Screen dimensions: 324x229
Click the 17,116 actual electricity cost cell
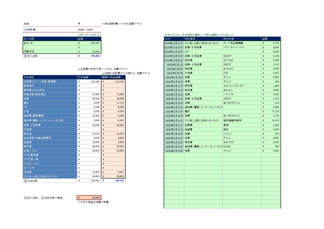click(113, 103)
